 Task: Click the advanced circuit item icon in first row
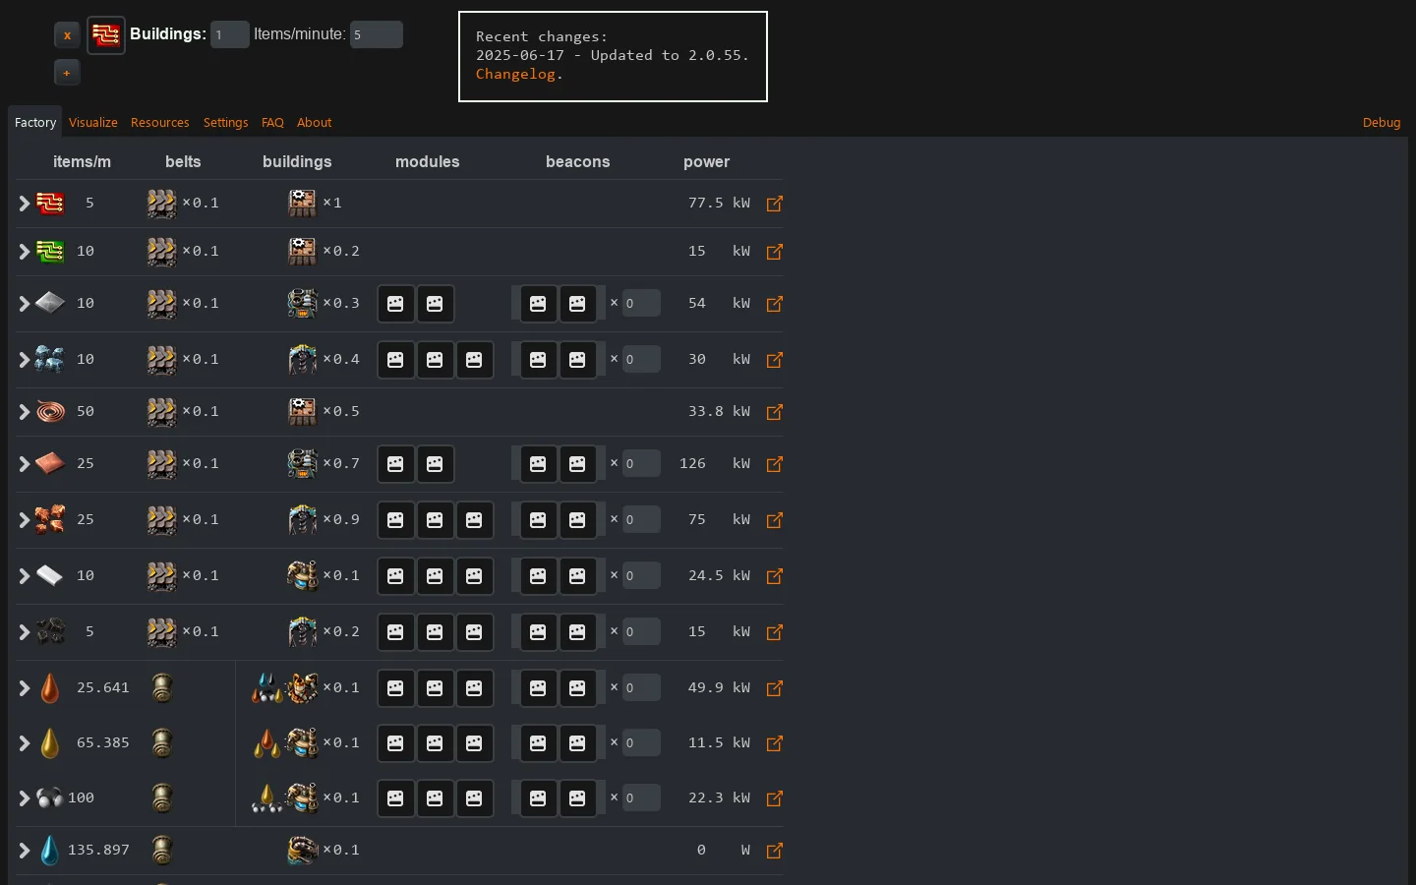tap(50, 203)
